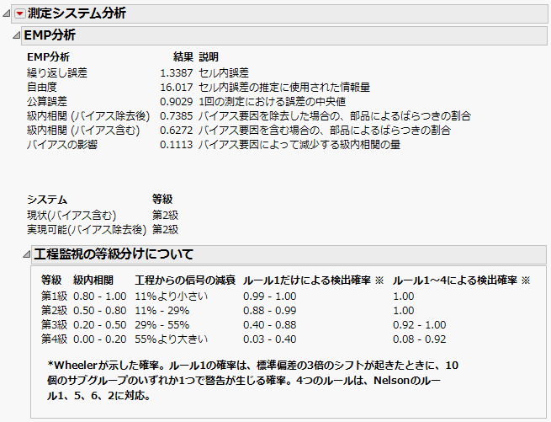Click the 0.88 - 0.99 detection probability cell
The width and height of the screenshot is (551, 422).
[x=270, y=311]
